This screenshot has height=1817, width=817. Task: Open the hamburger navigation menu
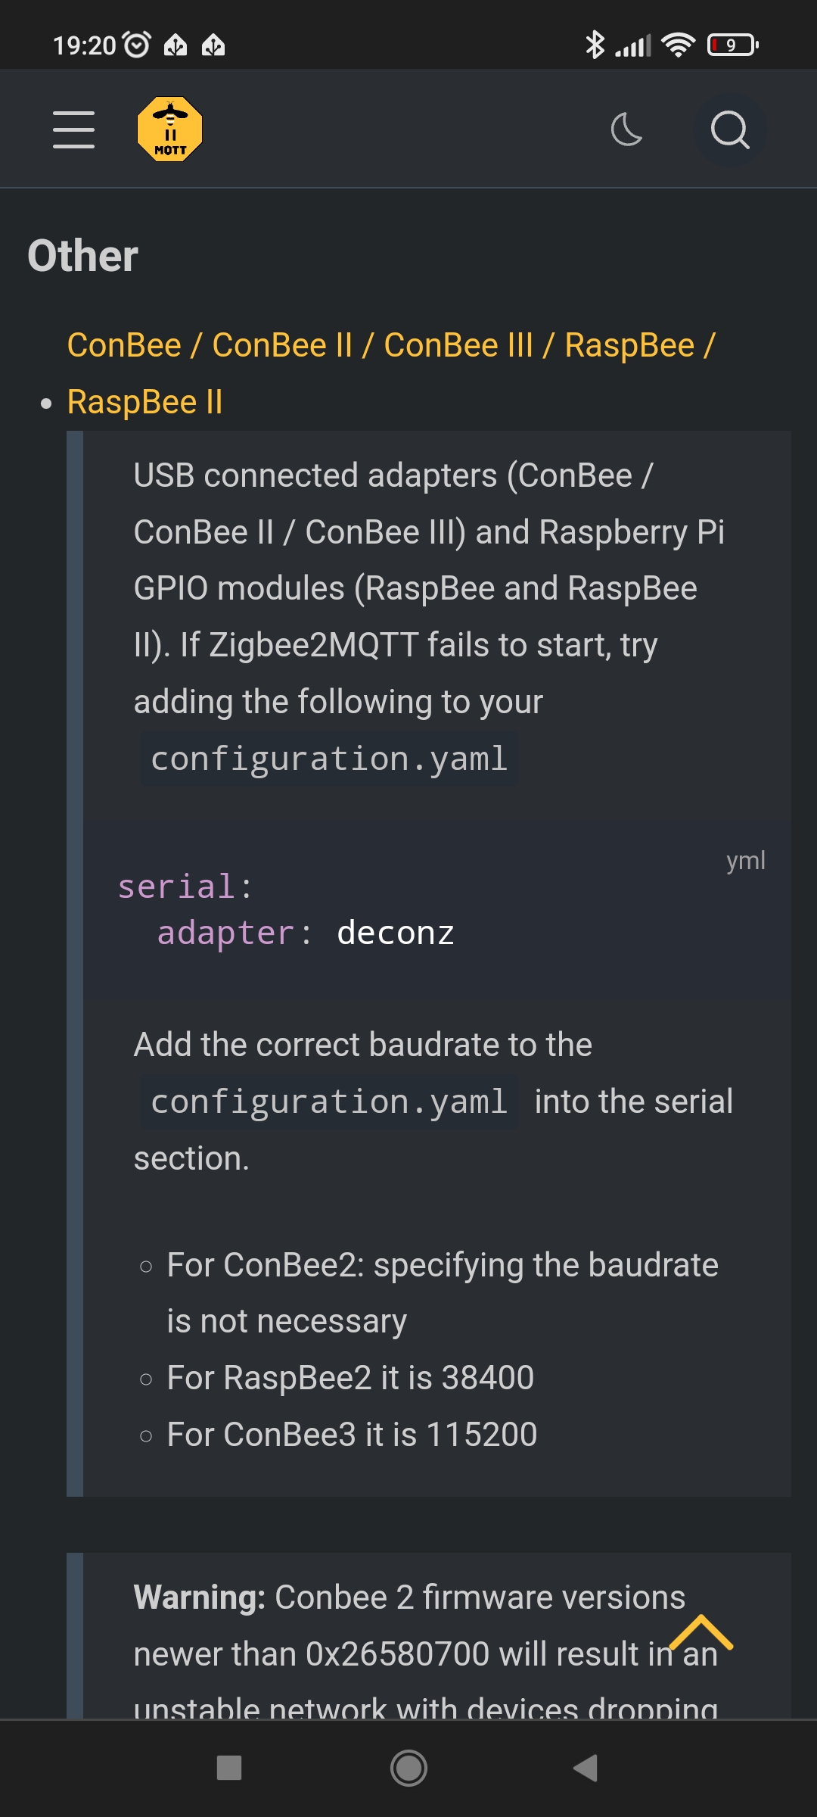pos(73,129)
